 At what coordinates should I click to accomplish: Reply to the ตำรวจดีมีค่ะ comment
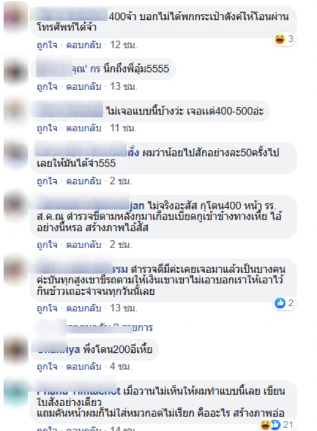coord(84,308)
